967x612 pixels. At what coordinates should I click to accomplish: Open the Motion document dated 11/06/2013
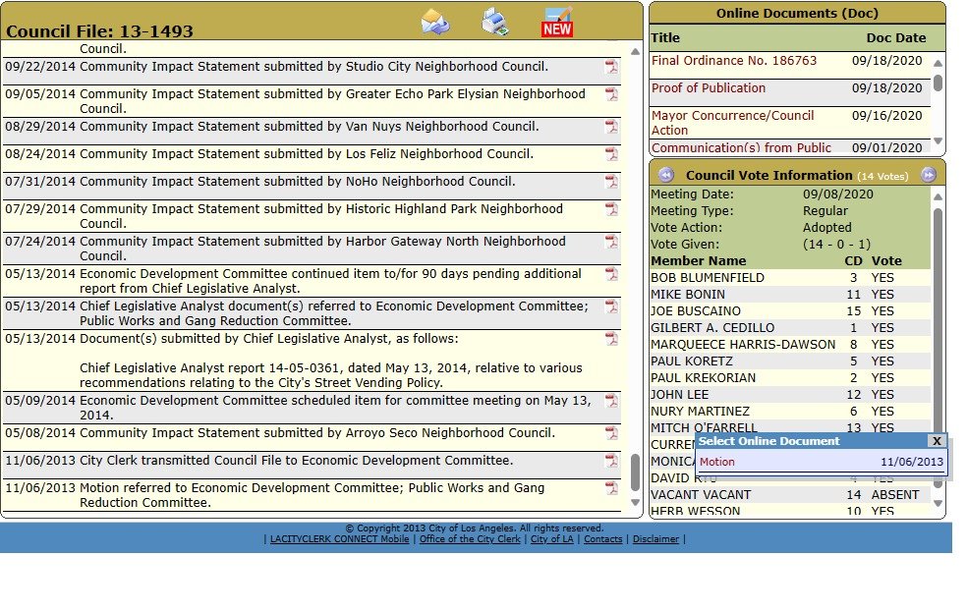[717, 463]
